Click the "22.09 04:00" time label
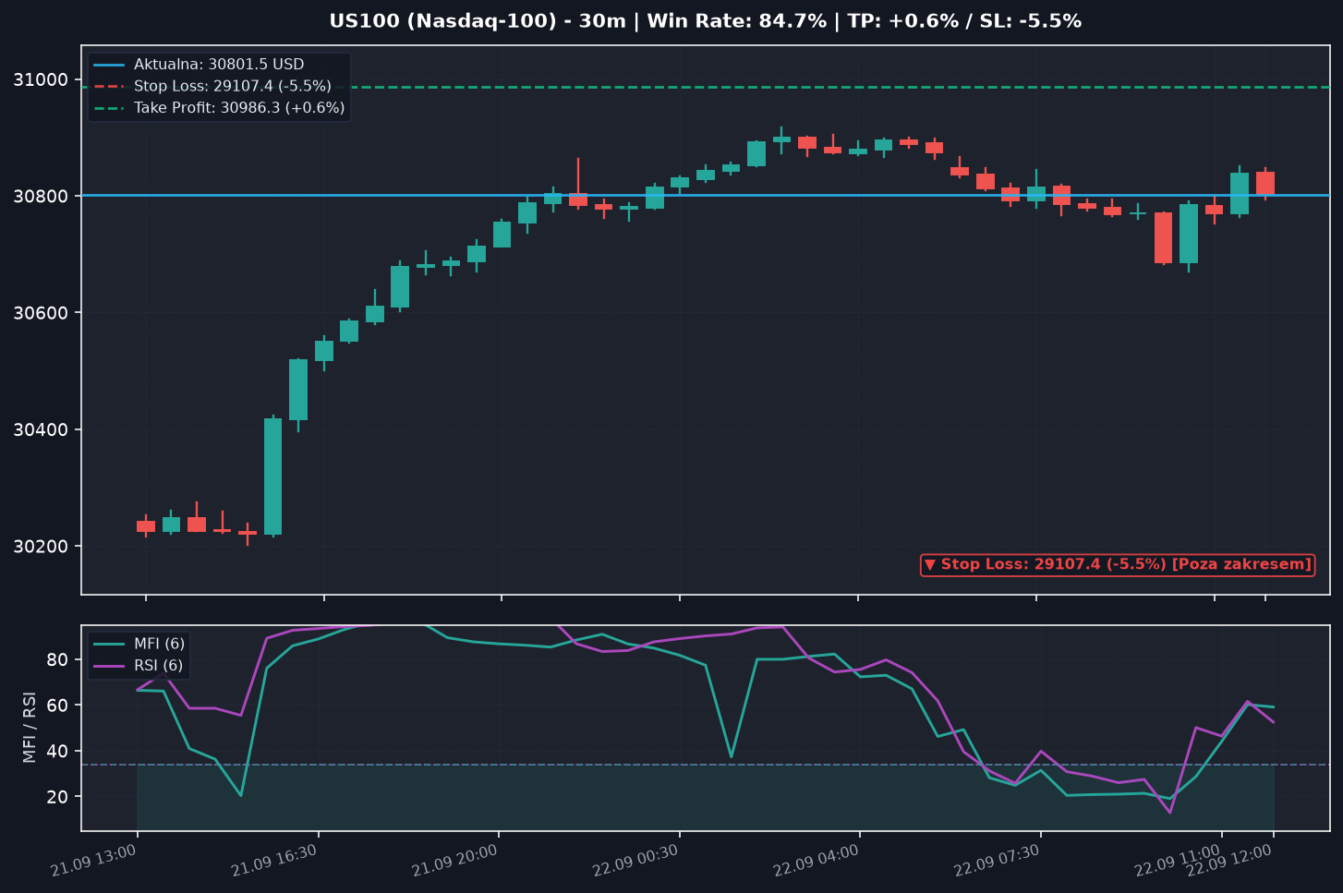The height and width of the screenshot is (893, 1343). pos(816,861)
